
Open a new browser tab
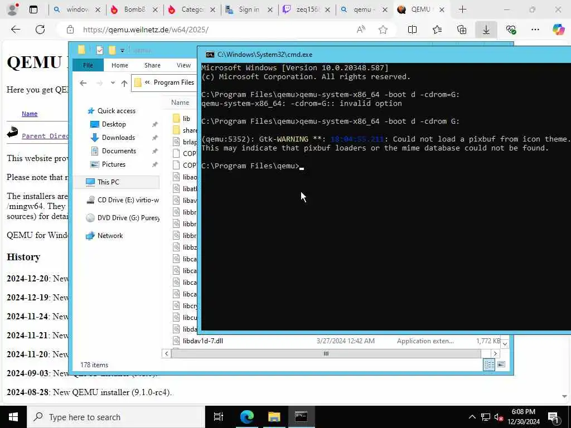pos(462,10)
